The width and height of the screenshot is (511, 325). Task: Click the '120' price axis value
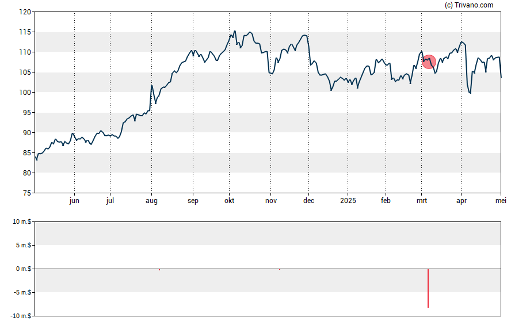click(x=25, y=12)
